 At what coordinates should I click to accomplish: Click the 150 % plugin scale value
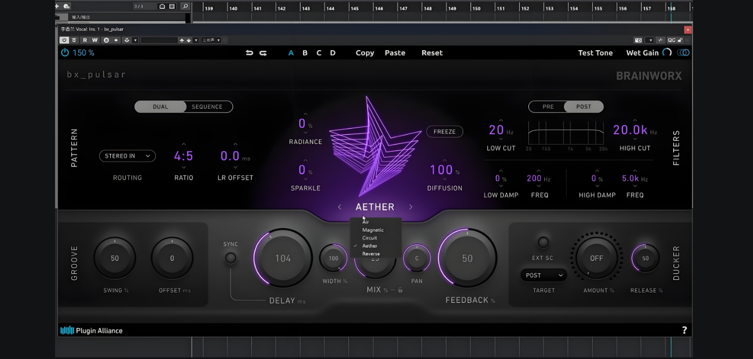[83, 53]
